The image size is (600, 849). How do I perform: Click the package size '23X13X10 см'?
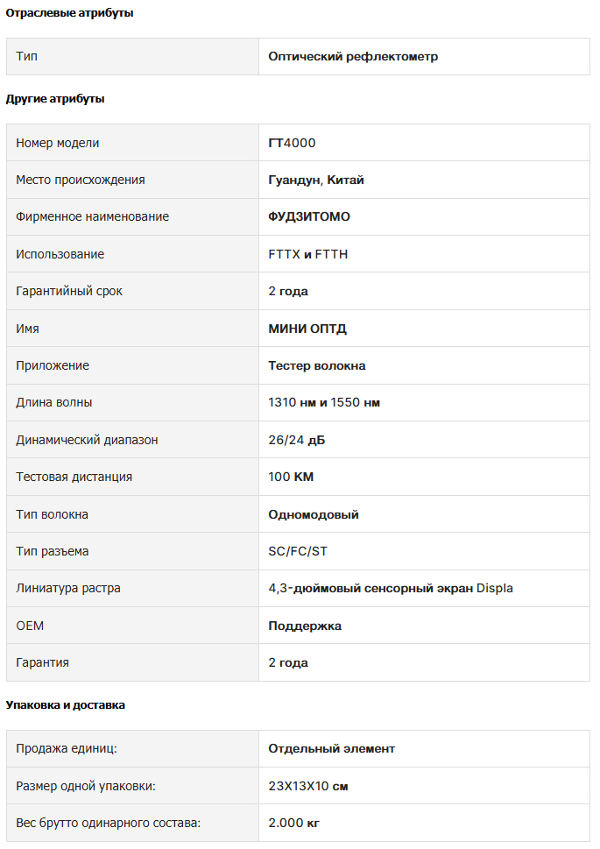click(308, 786)
